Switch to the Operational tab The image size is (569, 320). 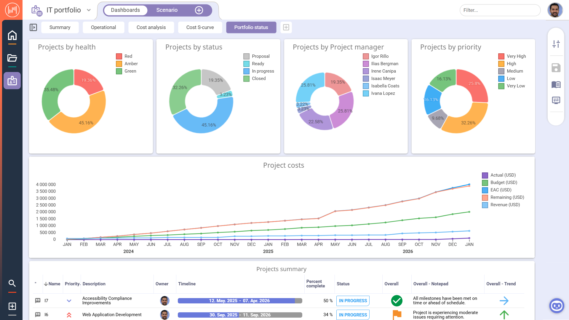103,27
